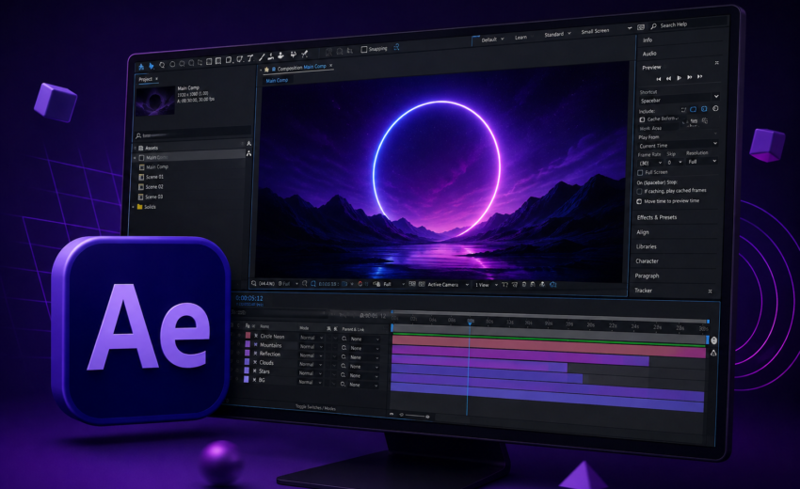Click the Last Frame button in Preview
Viewport: 800px width, 489px height.
700,76
